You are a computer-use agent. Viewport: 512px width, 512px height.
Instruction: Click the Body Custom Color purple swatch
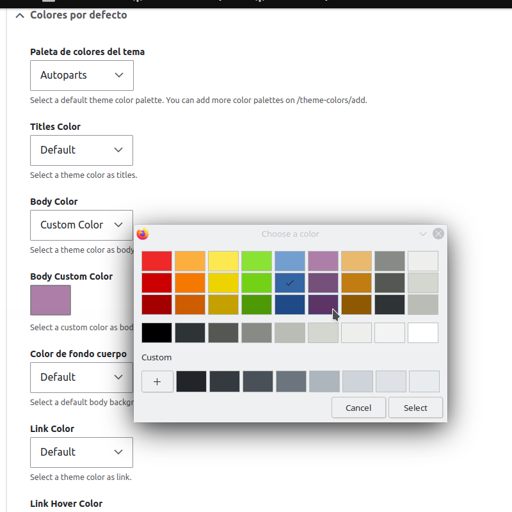tap(51, 300)
